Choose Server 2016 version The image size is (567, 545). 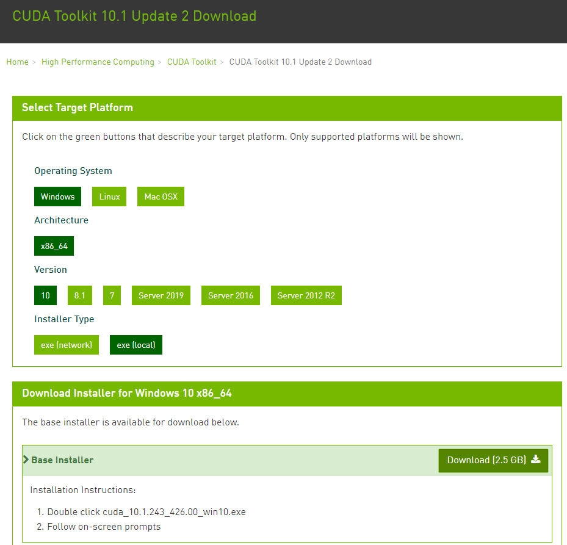click(x=231, y=295)
